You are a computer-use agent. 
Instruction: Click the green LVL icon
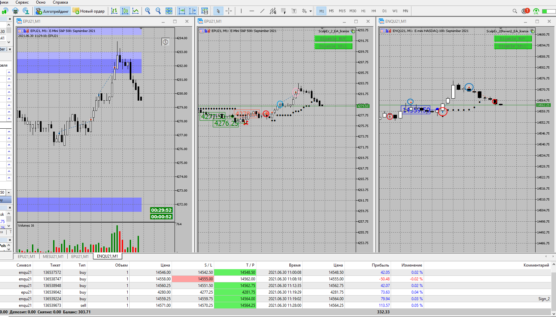pyautogui.click(x=536, y=11)
